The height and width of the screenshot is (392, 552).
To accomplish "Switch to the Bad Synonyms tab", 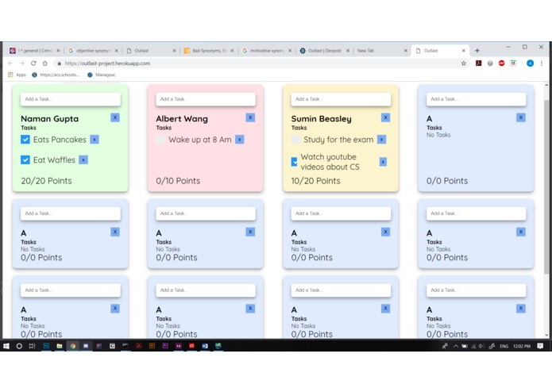I will tap(209, 51).
